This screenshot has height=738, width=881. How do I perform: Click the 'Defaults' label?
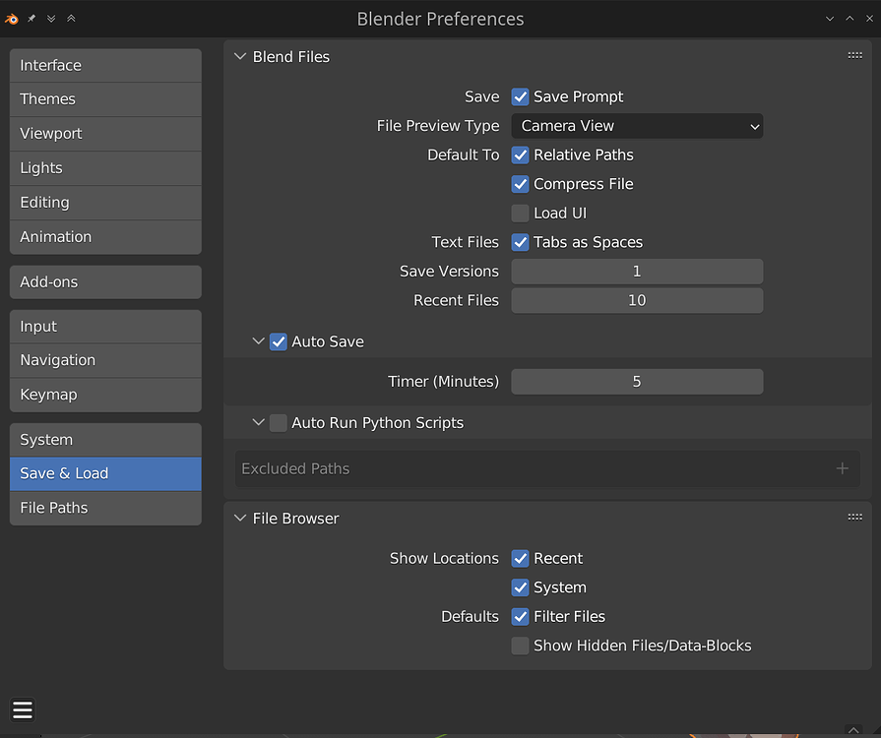tap(470, 617)
